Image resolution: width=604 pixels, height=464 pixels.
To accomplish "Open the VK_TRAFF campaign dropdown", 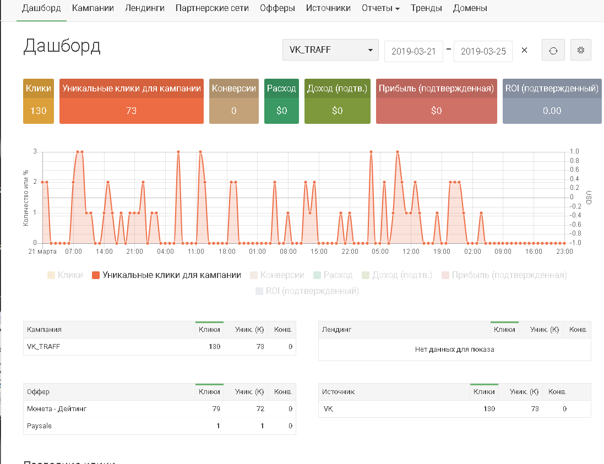I will tap(330, 50).
